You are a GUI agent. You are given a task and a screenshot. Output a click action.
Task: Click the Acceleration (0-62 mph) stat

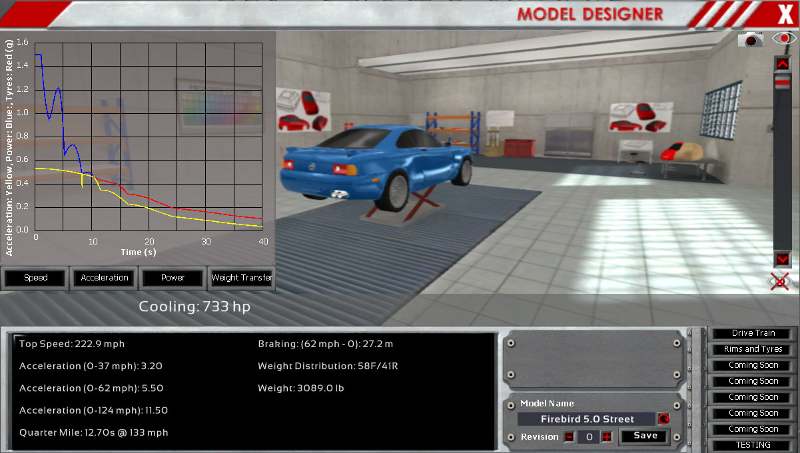tap(91, 388)
